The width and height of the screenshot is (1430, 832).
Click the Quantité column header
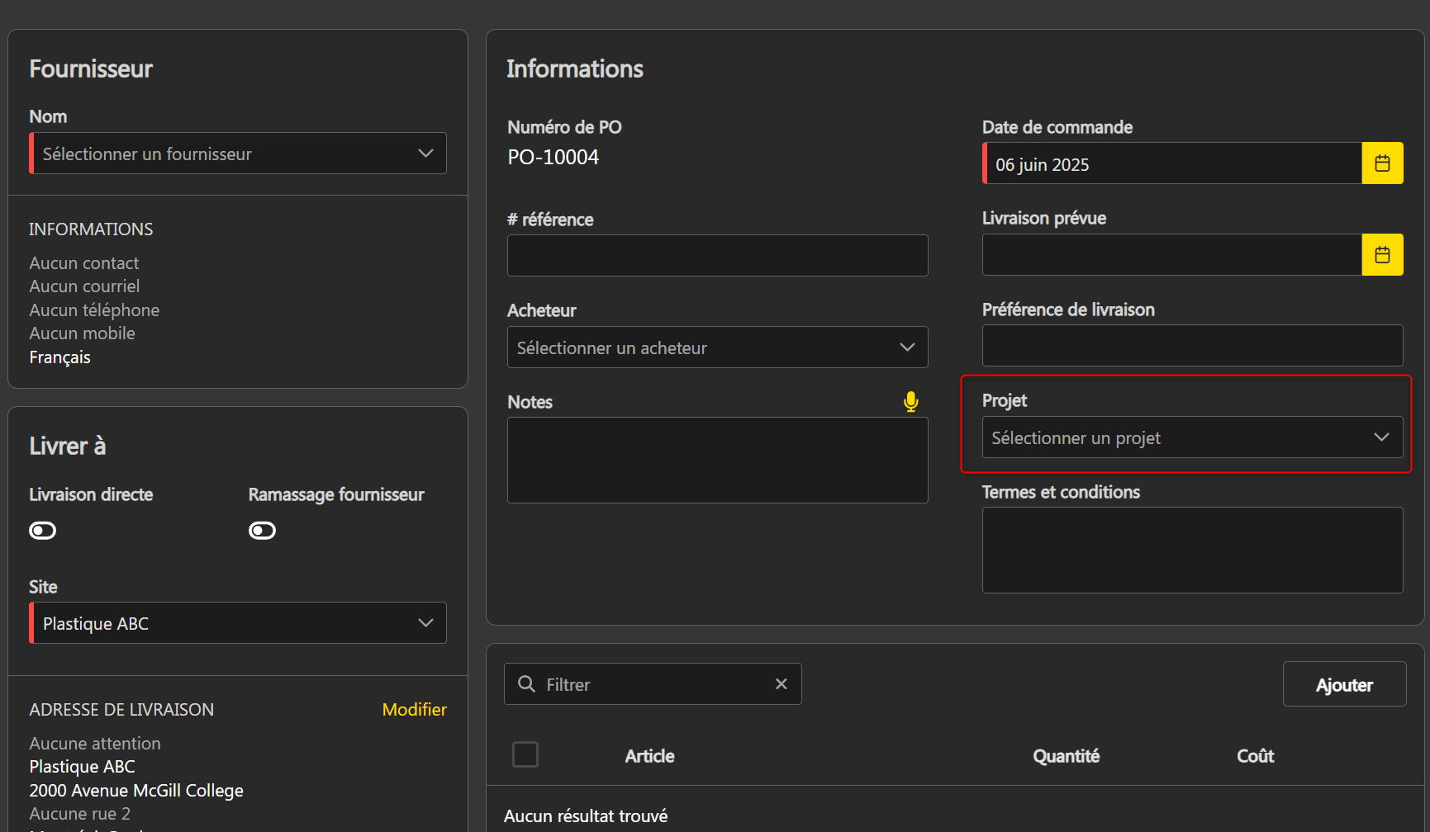click(1066, 756)
